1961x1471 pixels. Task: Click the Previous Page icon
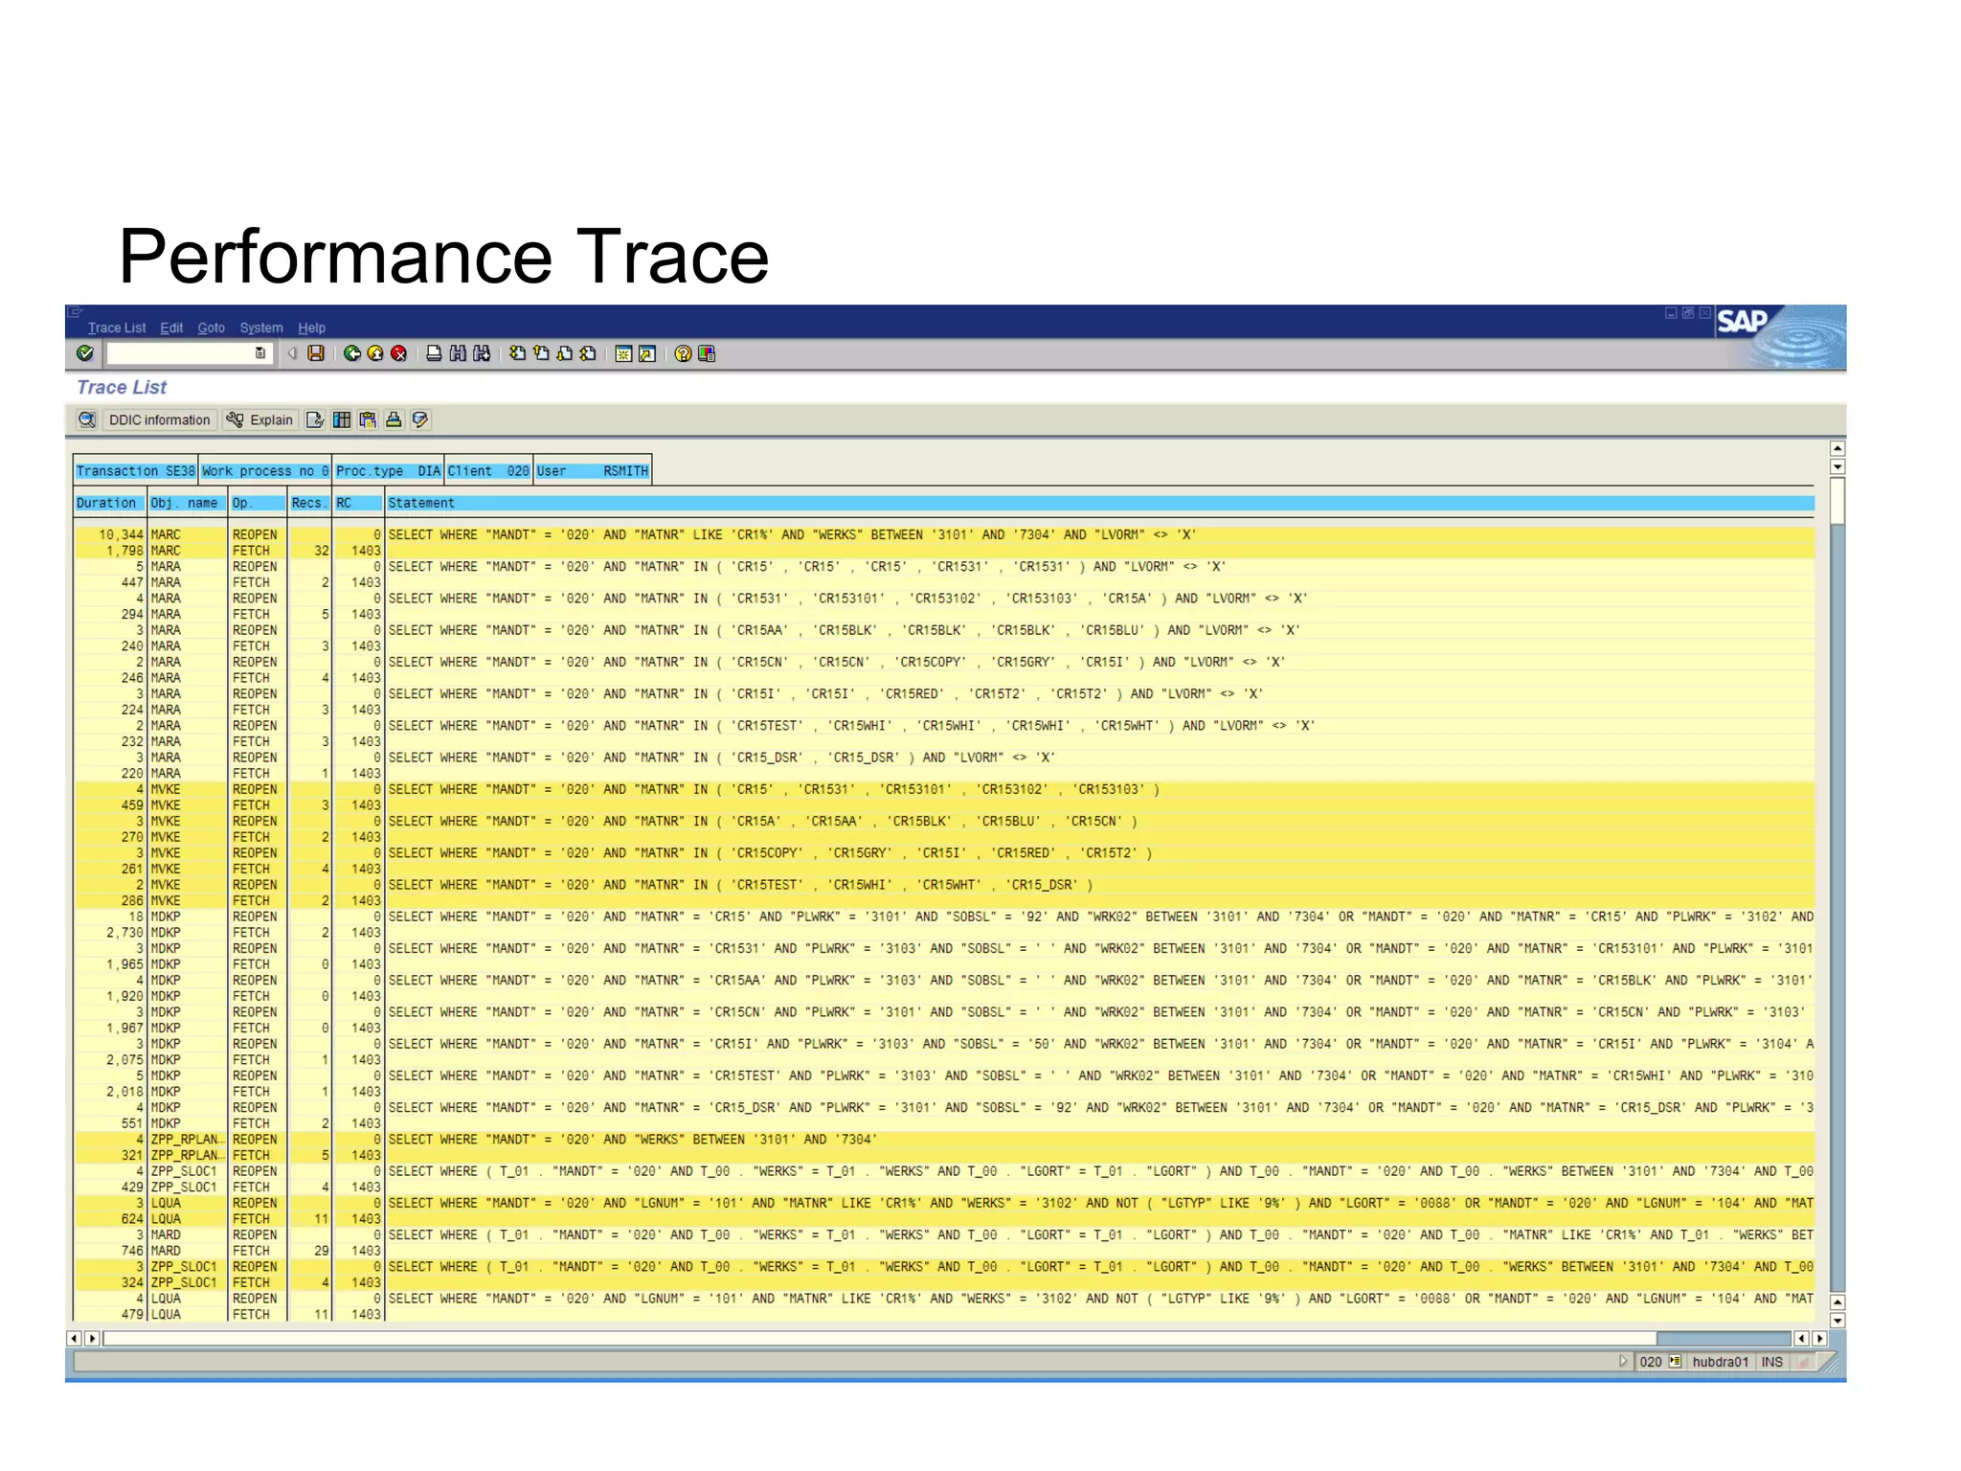[541, 353]
